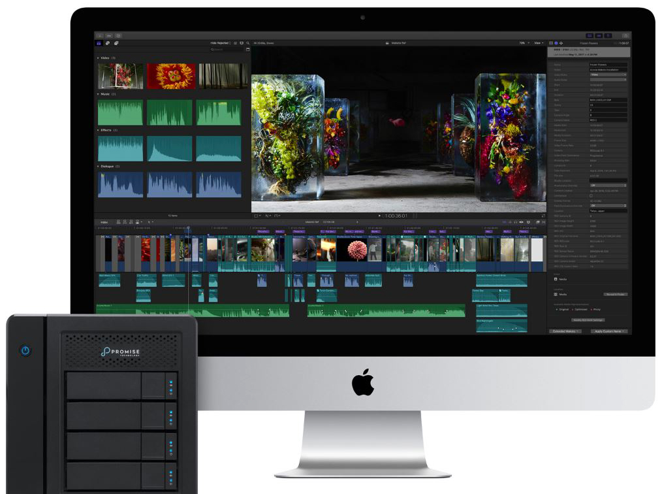Select the first green Music waveform clip
Image resolution: width=662 pixels, height=494 pixels.
tap(120, 112)
